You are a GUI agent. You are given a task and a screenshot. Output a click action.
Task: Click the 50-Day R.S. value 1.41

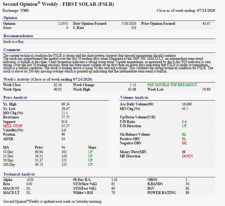point(114,180)
